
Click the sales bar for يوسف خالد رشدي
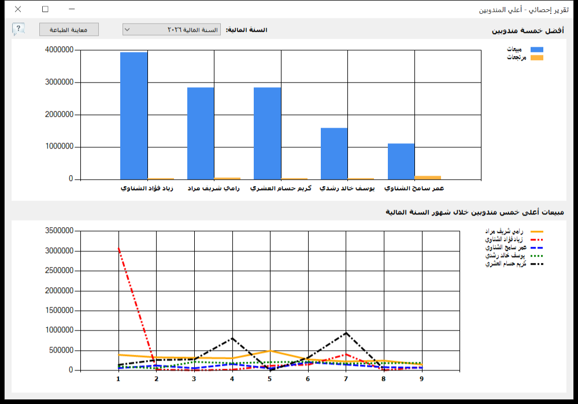point(334,154)
